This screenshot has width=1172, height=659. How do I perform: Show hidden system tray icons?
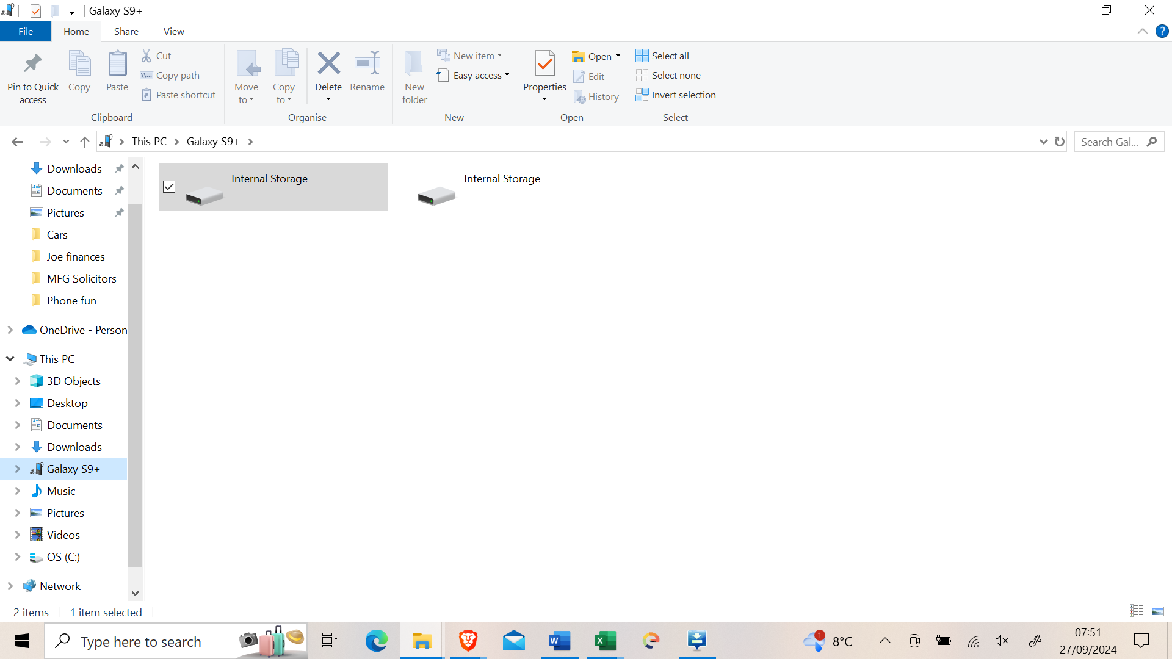884,641
